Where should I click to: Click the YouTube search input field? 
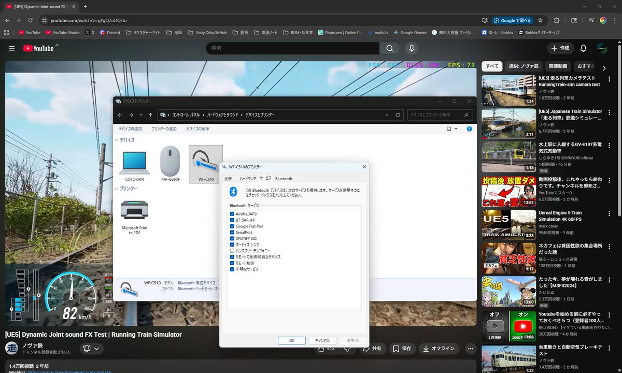[x=292, y=48]
